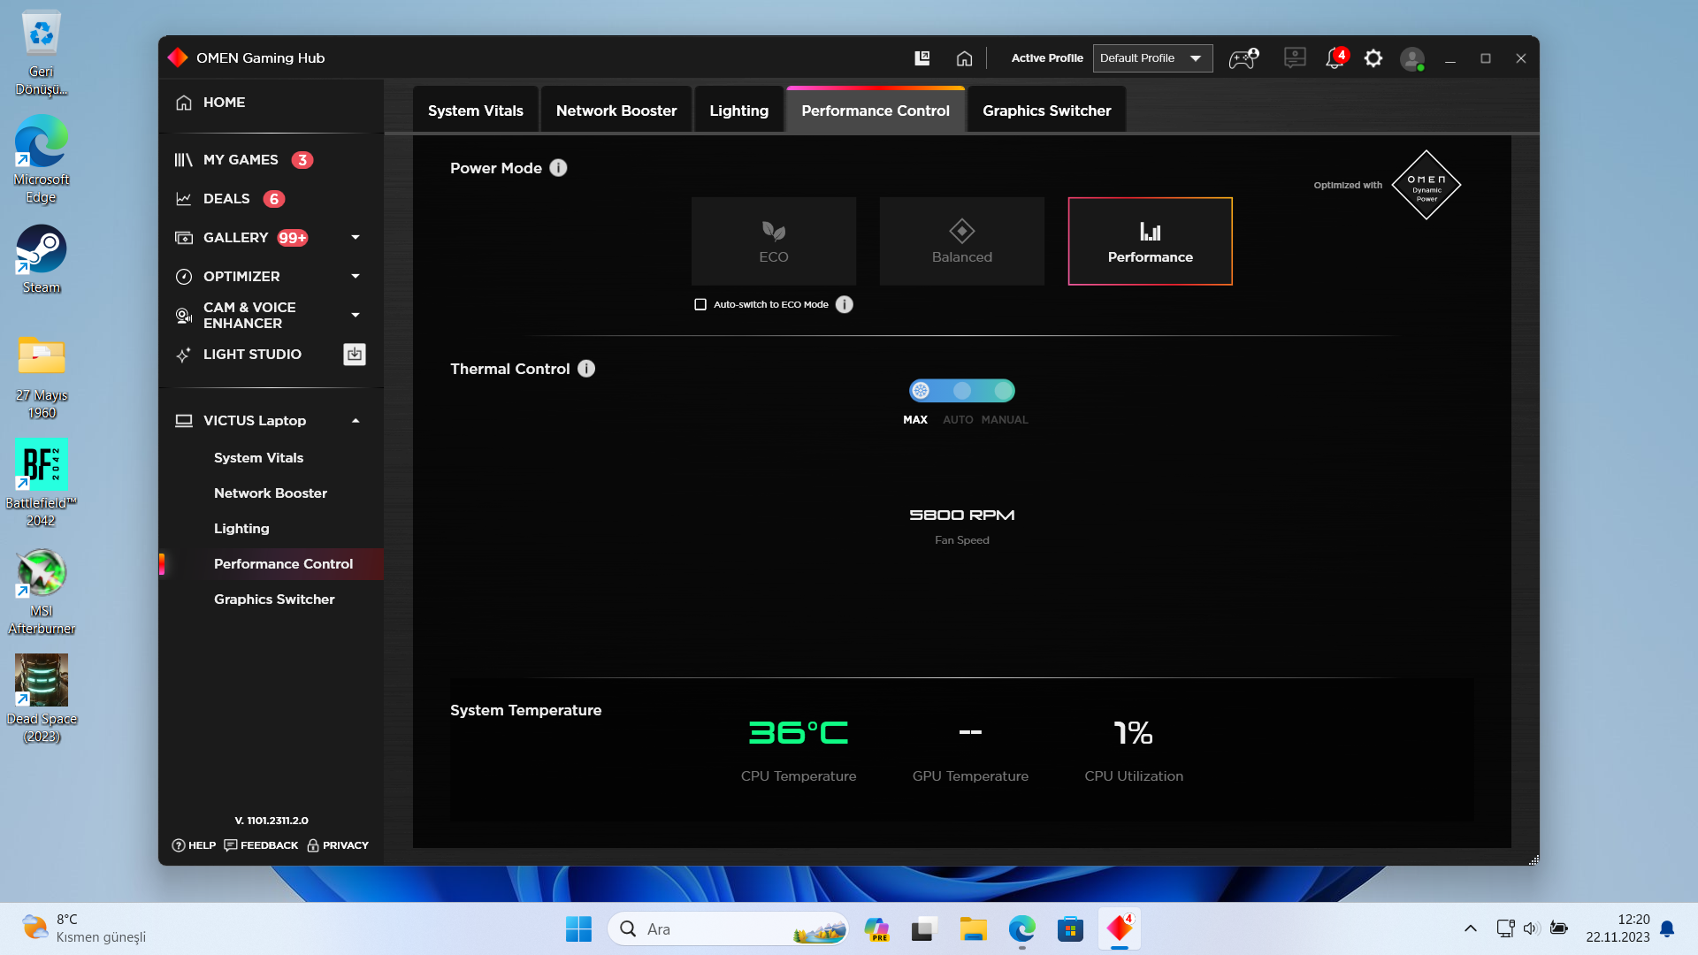The width and height of the screenshot is (1698, 955).
Task: Click the Light Studio download icon
Action: [x=354, y=355]
